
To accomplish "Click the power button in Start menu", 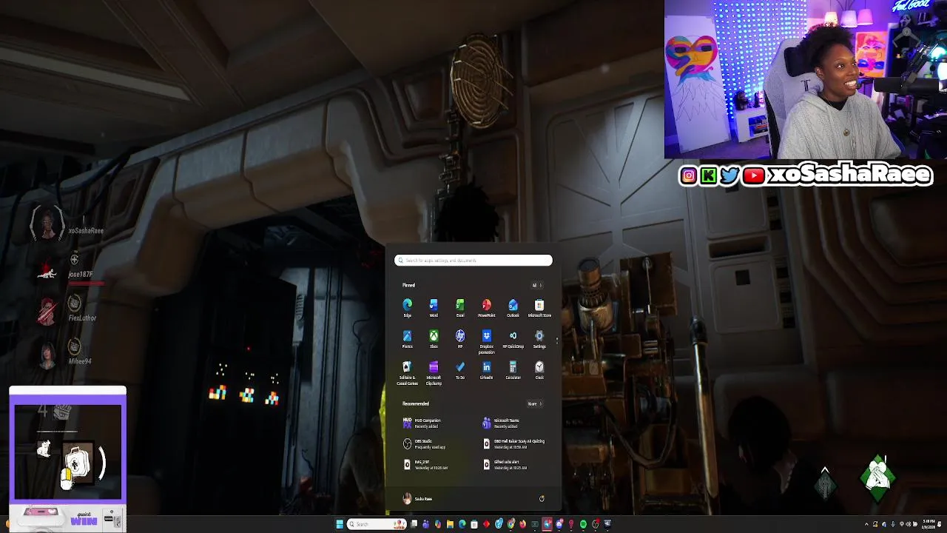I will coord(542,499).
